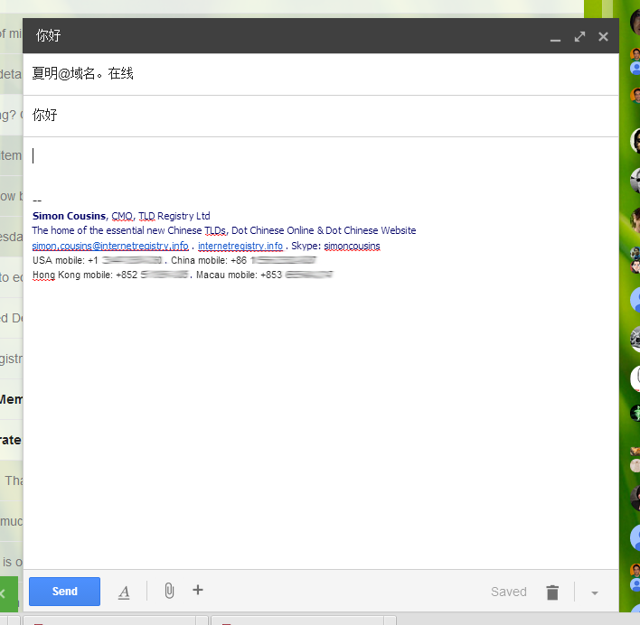Select the Macau mobile text in signature

click(x=265, y=275)
